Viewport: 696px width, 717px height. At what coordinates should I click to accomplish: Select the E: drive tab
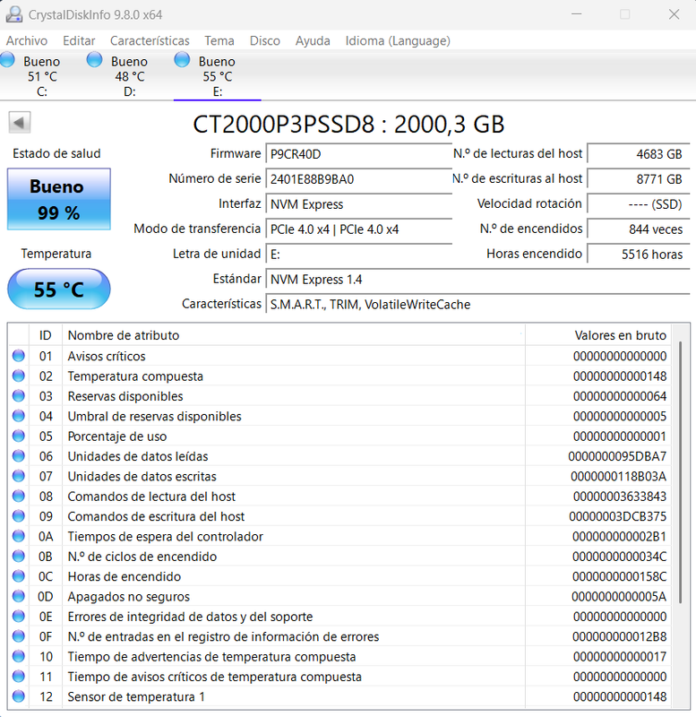click(218, 76)
